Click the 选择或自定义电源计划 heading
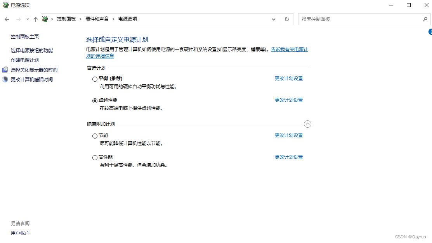 (x=117, y=40)
